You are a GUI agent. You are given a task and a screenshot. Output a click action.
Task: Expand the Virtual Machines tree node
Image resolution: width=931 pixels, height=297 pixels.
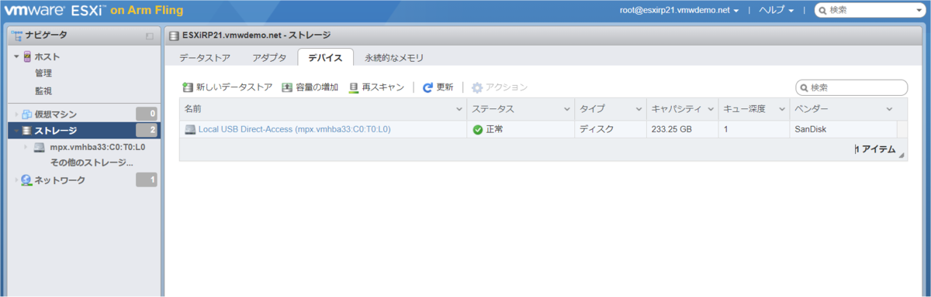16,114
